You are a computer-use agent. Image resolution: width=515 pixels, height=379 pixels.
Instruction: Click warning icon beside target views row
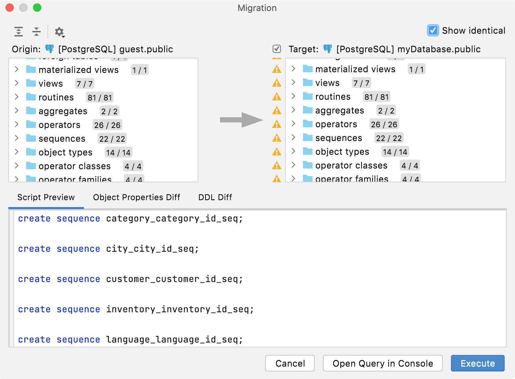click(277, 83)
